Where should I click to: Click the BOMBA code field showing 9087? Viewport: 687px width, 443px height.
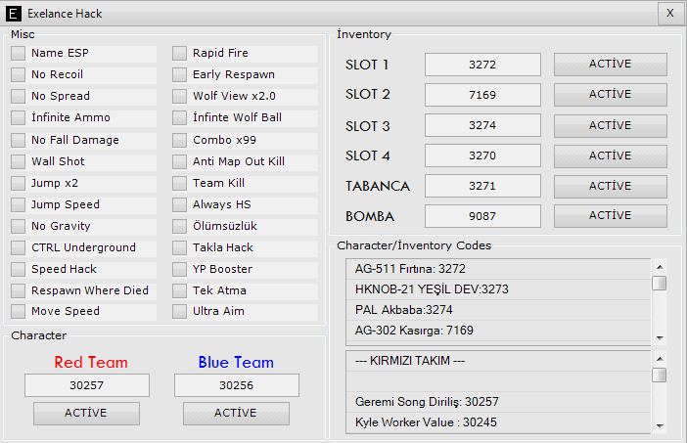[482, 216]
